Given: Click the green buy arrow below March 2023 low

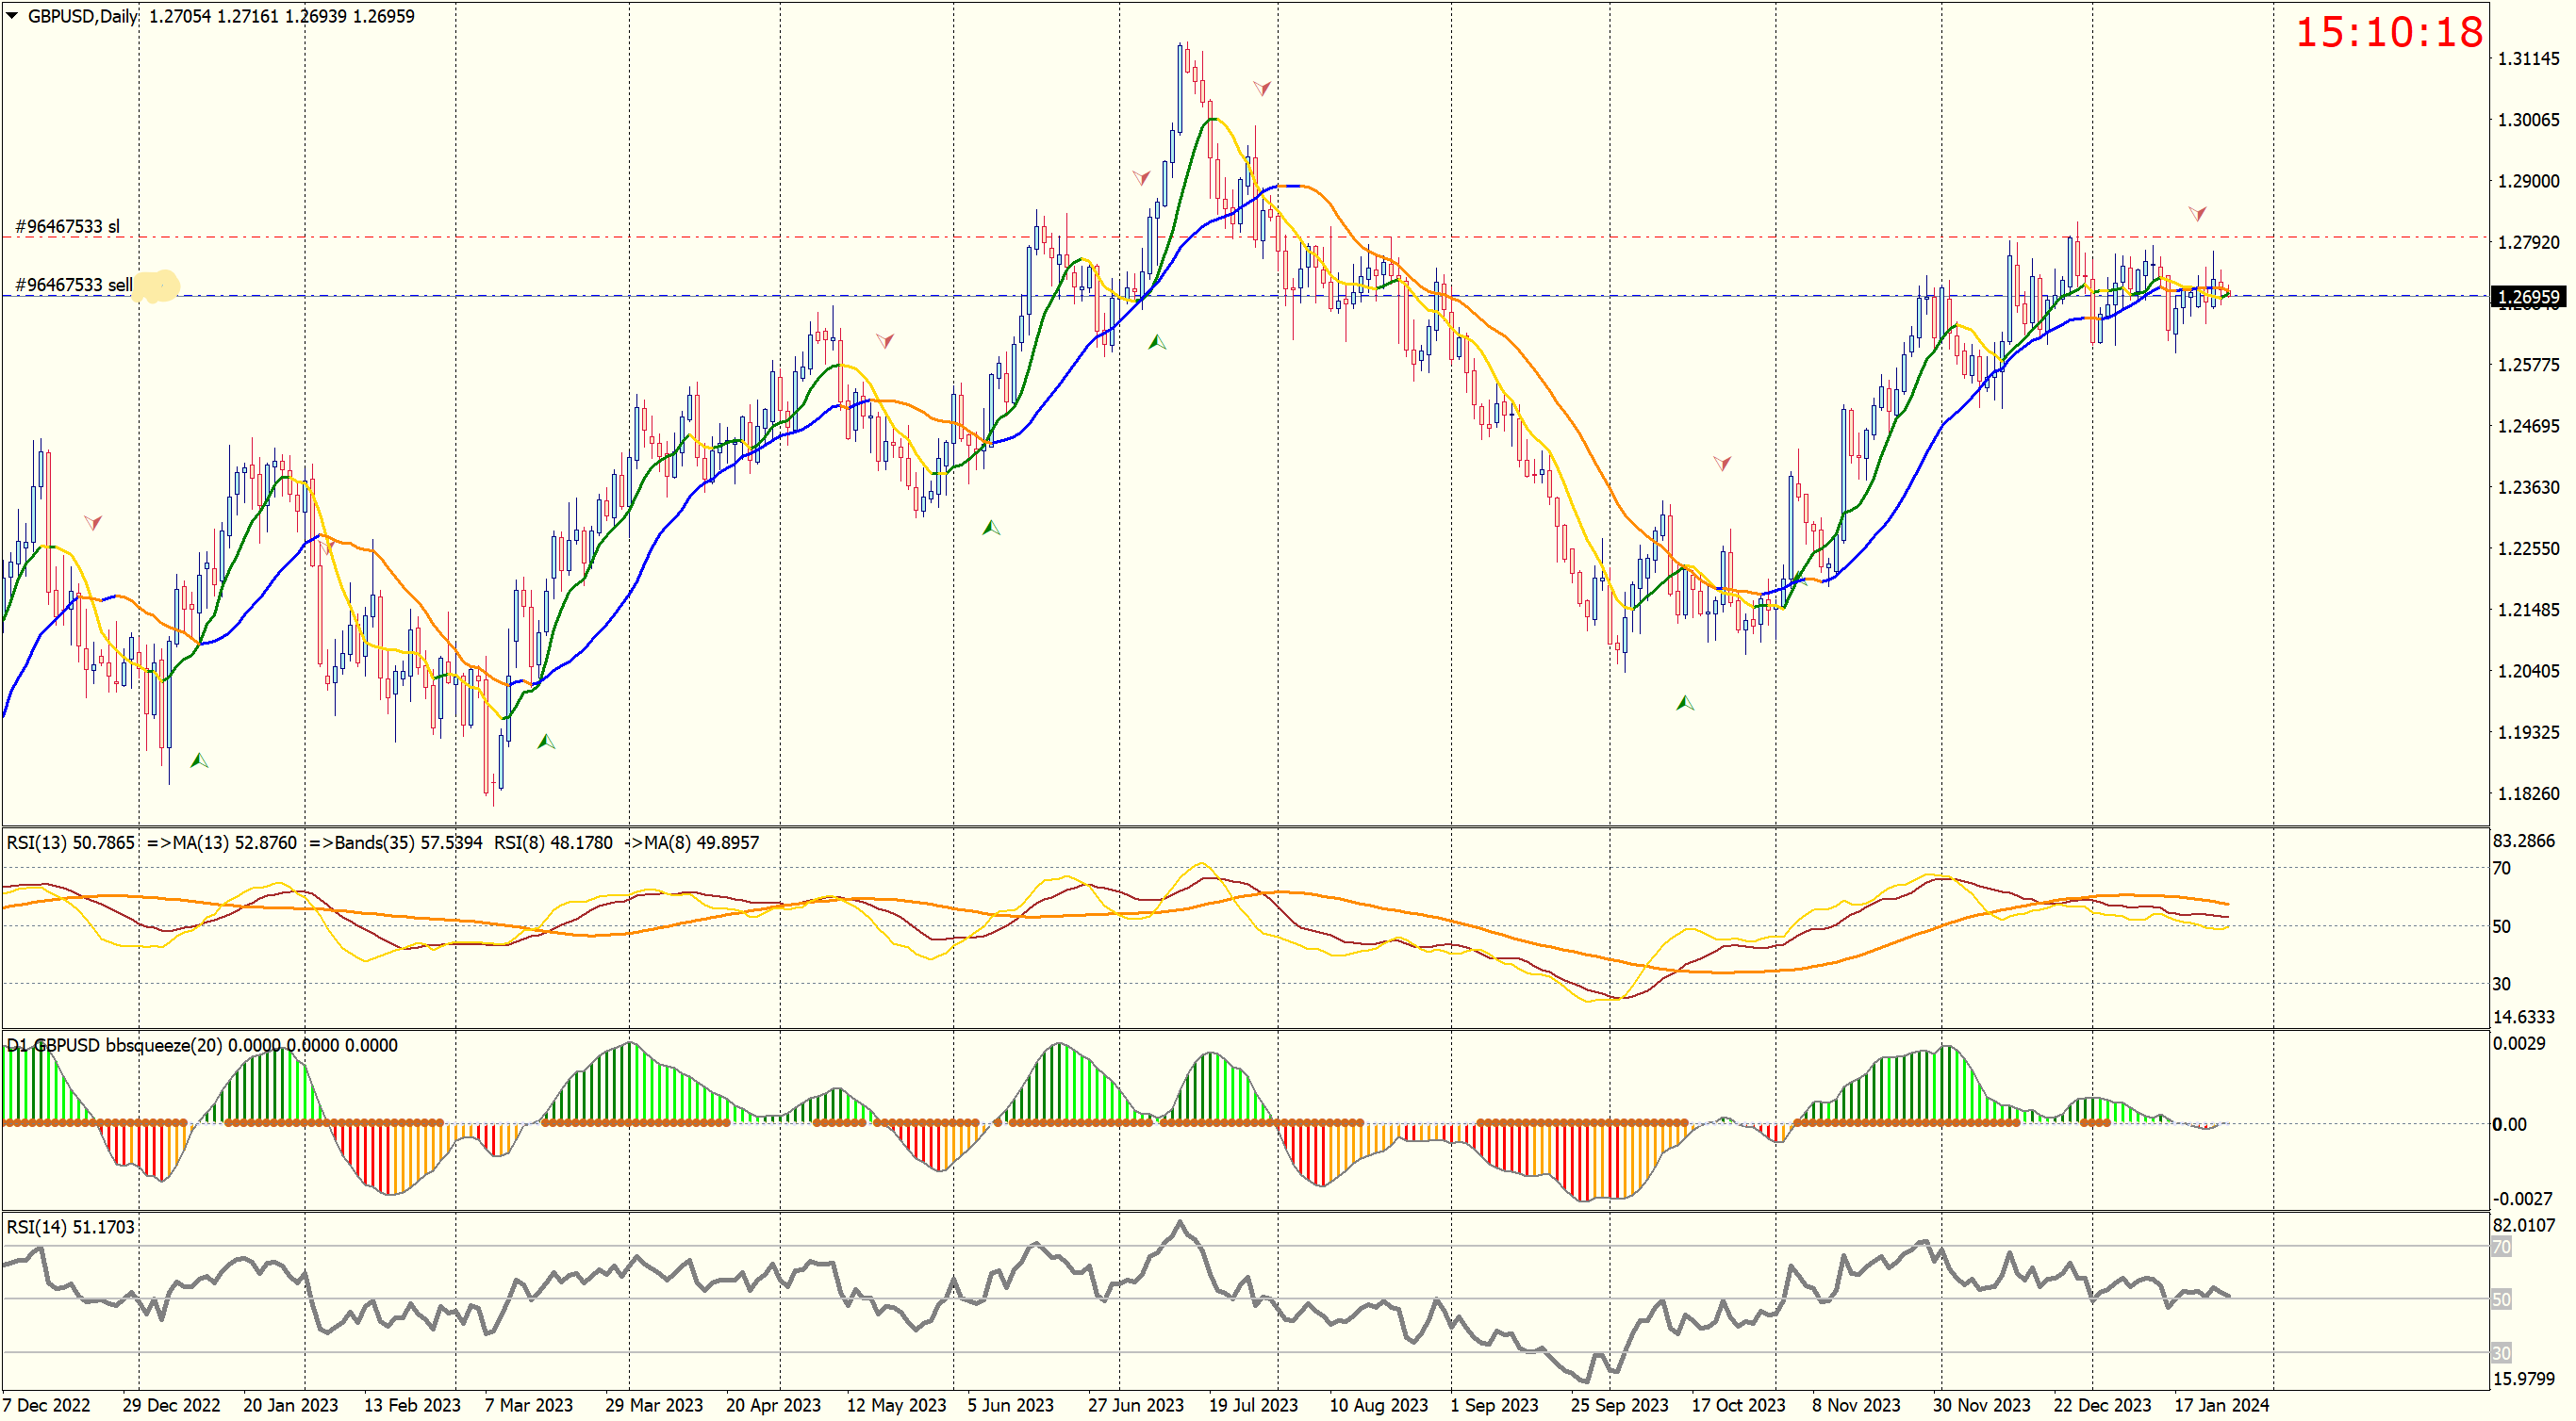Looking at the screenshot, I should (x=546, y=742).
